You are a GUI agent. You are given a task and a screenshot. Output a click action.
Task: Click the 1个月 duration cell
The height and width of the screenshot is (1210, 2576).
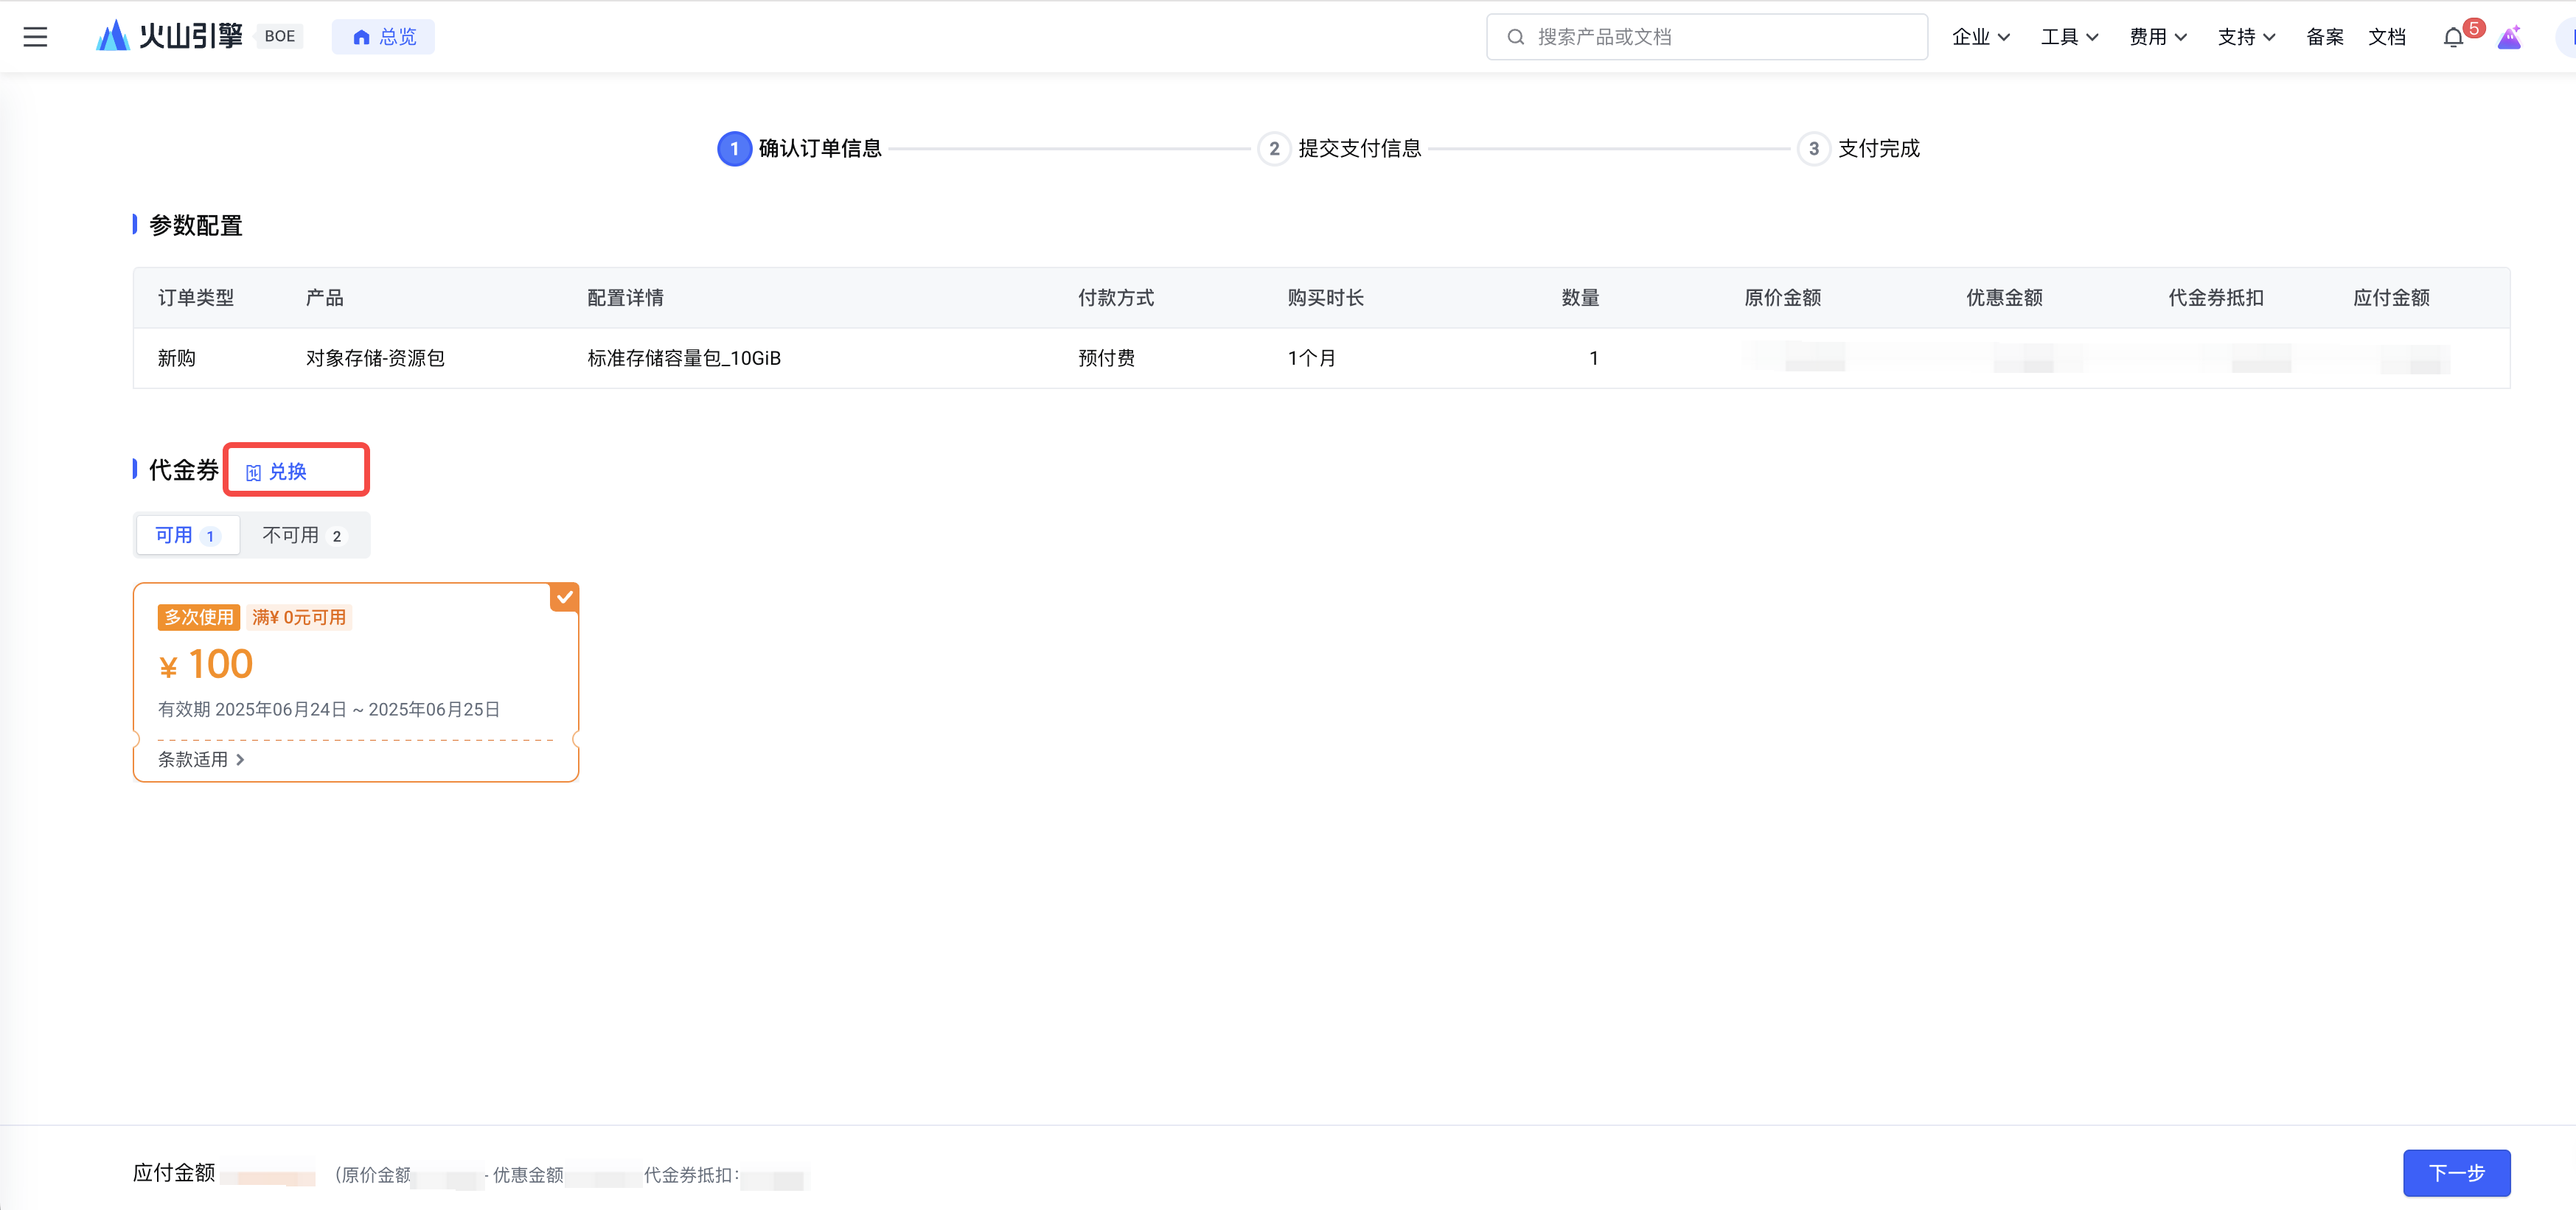point(1311,357)
